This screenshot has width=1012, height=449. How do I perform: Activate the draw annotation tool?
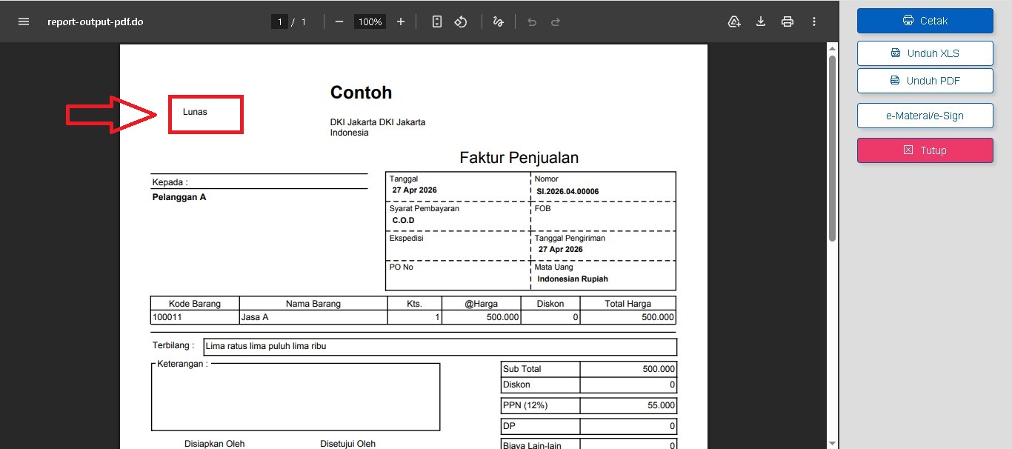[499, 21]
